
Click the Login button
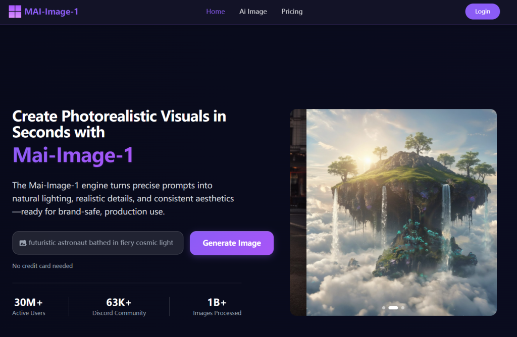pyautogui.click(x=482, y=11)
